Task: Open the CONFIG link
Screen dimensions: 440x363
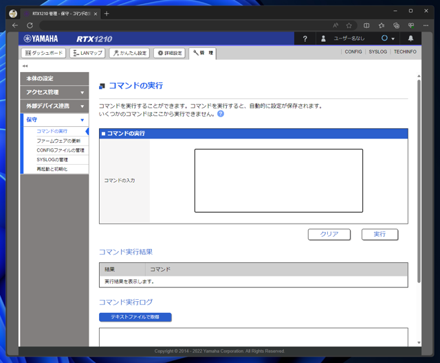Action: point(353,52)
